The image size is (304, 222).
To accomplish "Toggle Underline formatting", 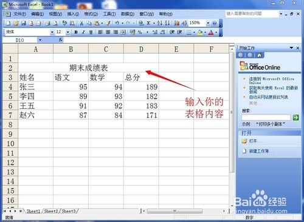I will coord(91,32).
